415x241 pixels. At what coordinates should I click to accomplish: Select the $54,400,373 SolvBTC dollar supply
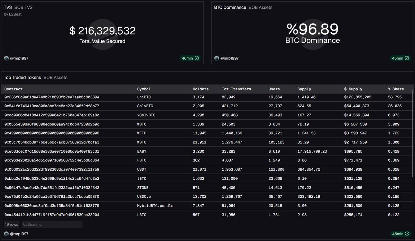pos(357,106)
